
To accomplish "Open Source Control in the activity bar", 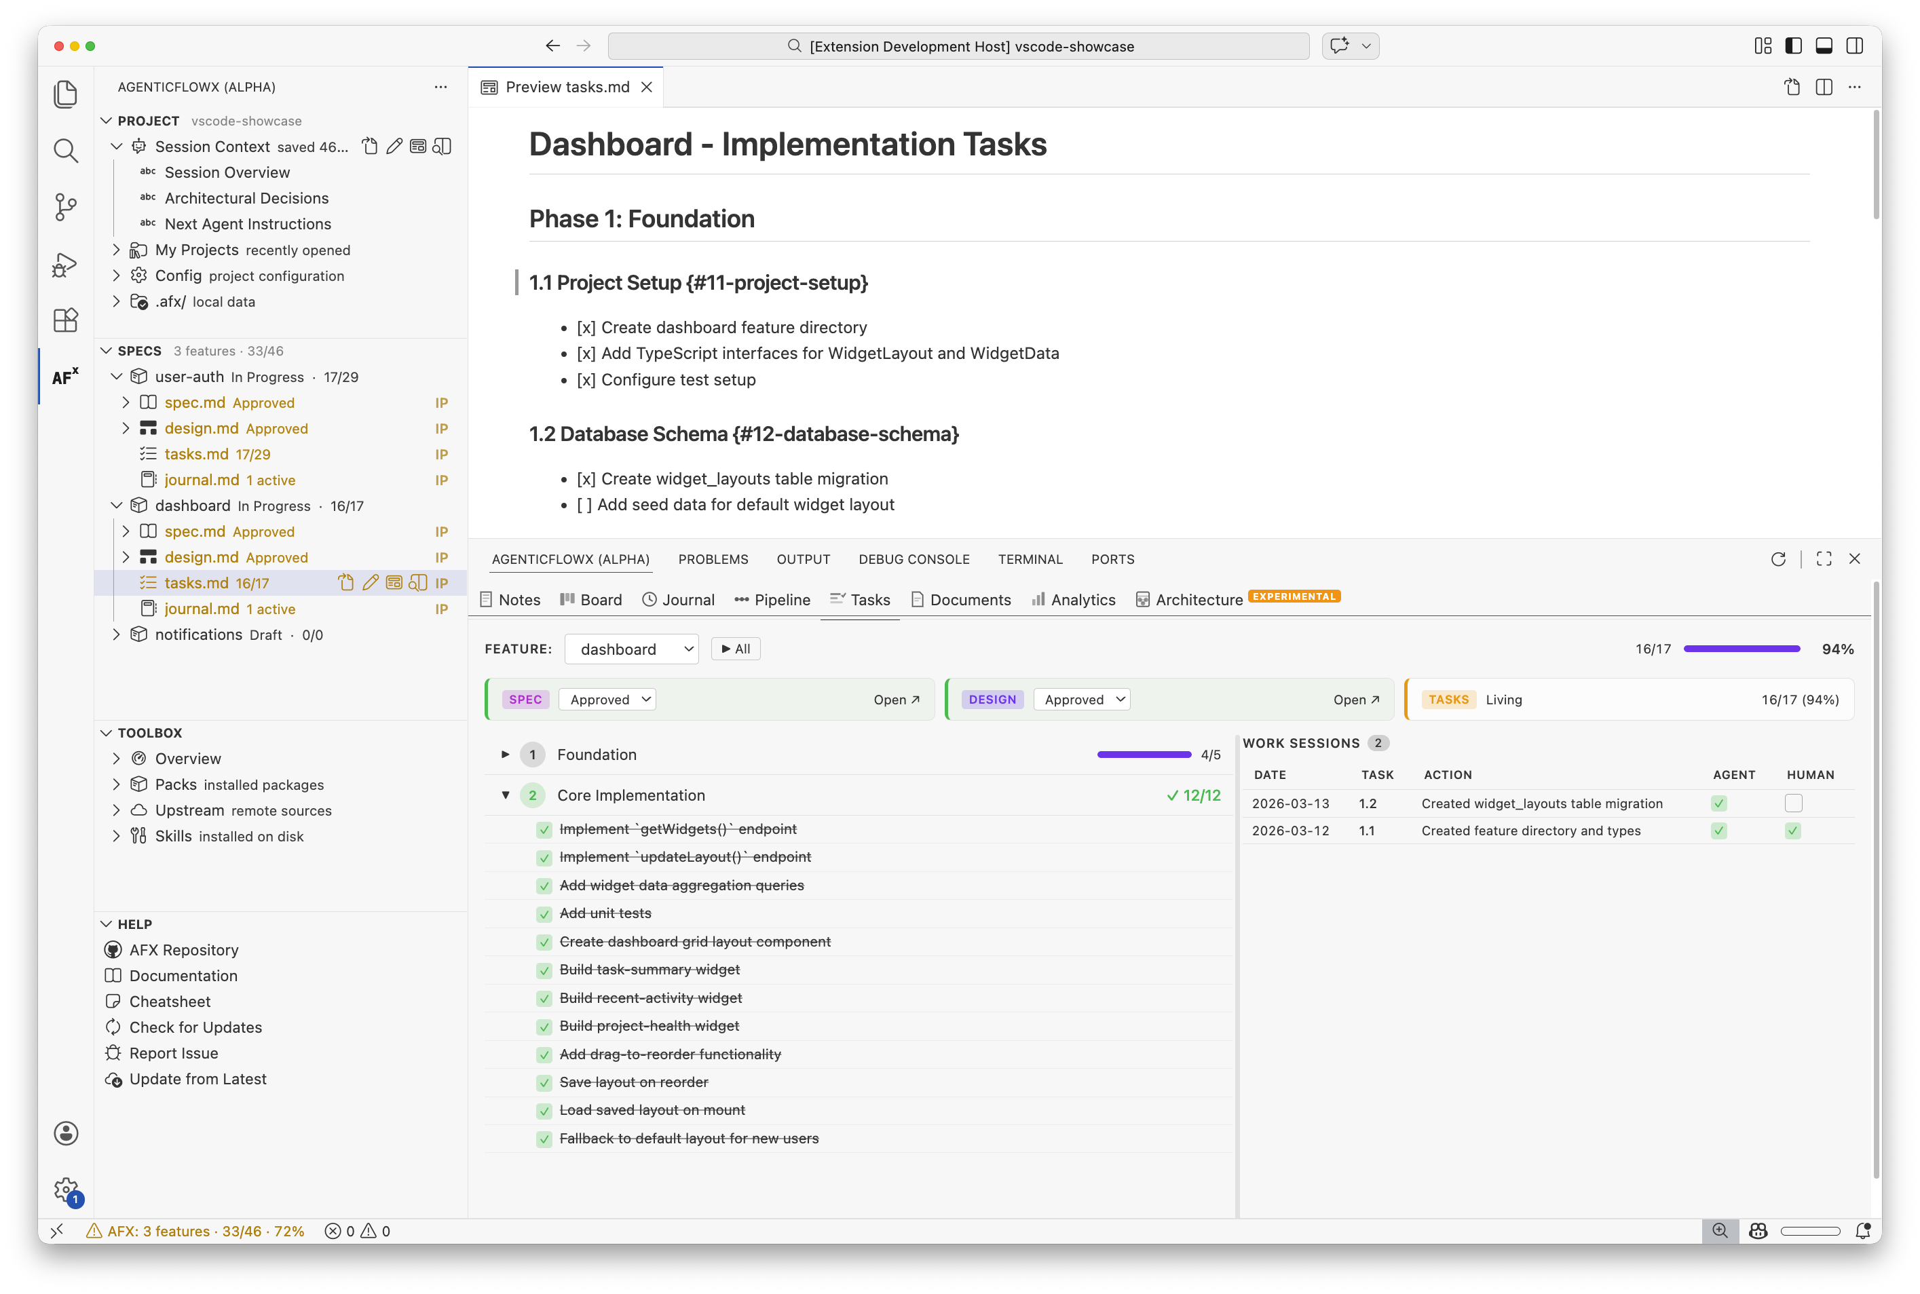I will point(65,207).
